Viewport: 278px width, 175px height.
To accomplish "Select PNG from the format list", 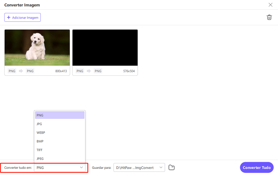I will [x=60, y=115].
